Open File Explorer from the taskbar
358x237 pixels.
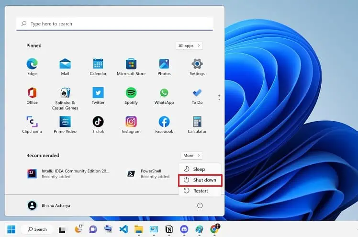(139, 229)
